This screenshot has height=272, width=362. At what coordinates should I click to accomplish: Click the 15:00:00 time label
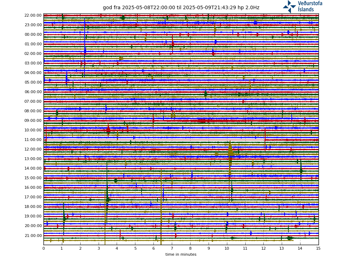point(33,178)
